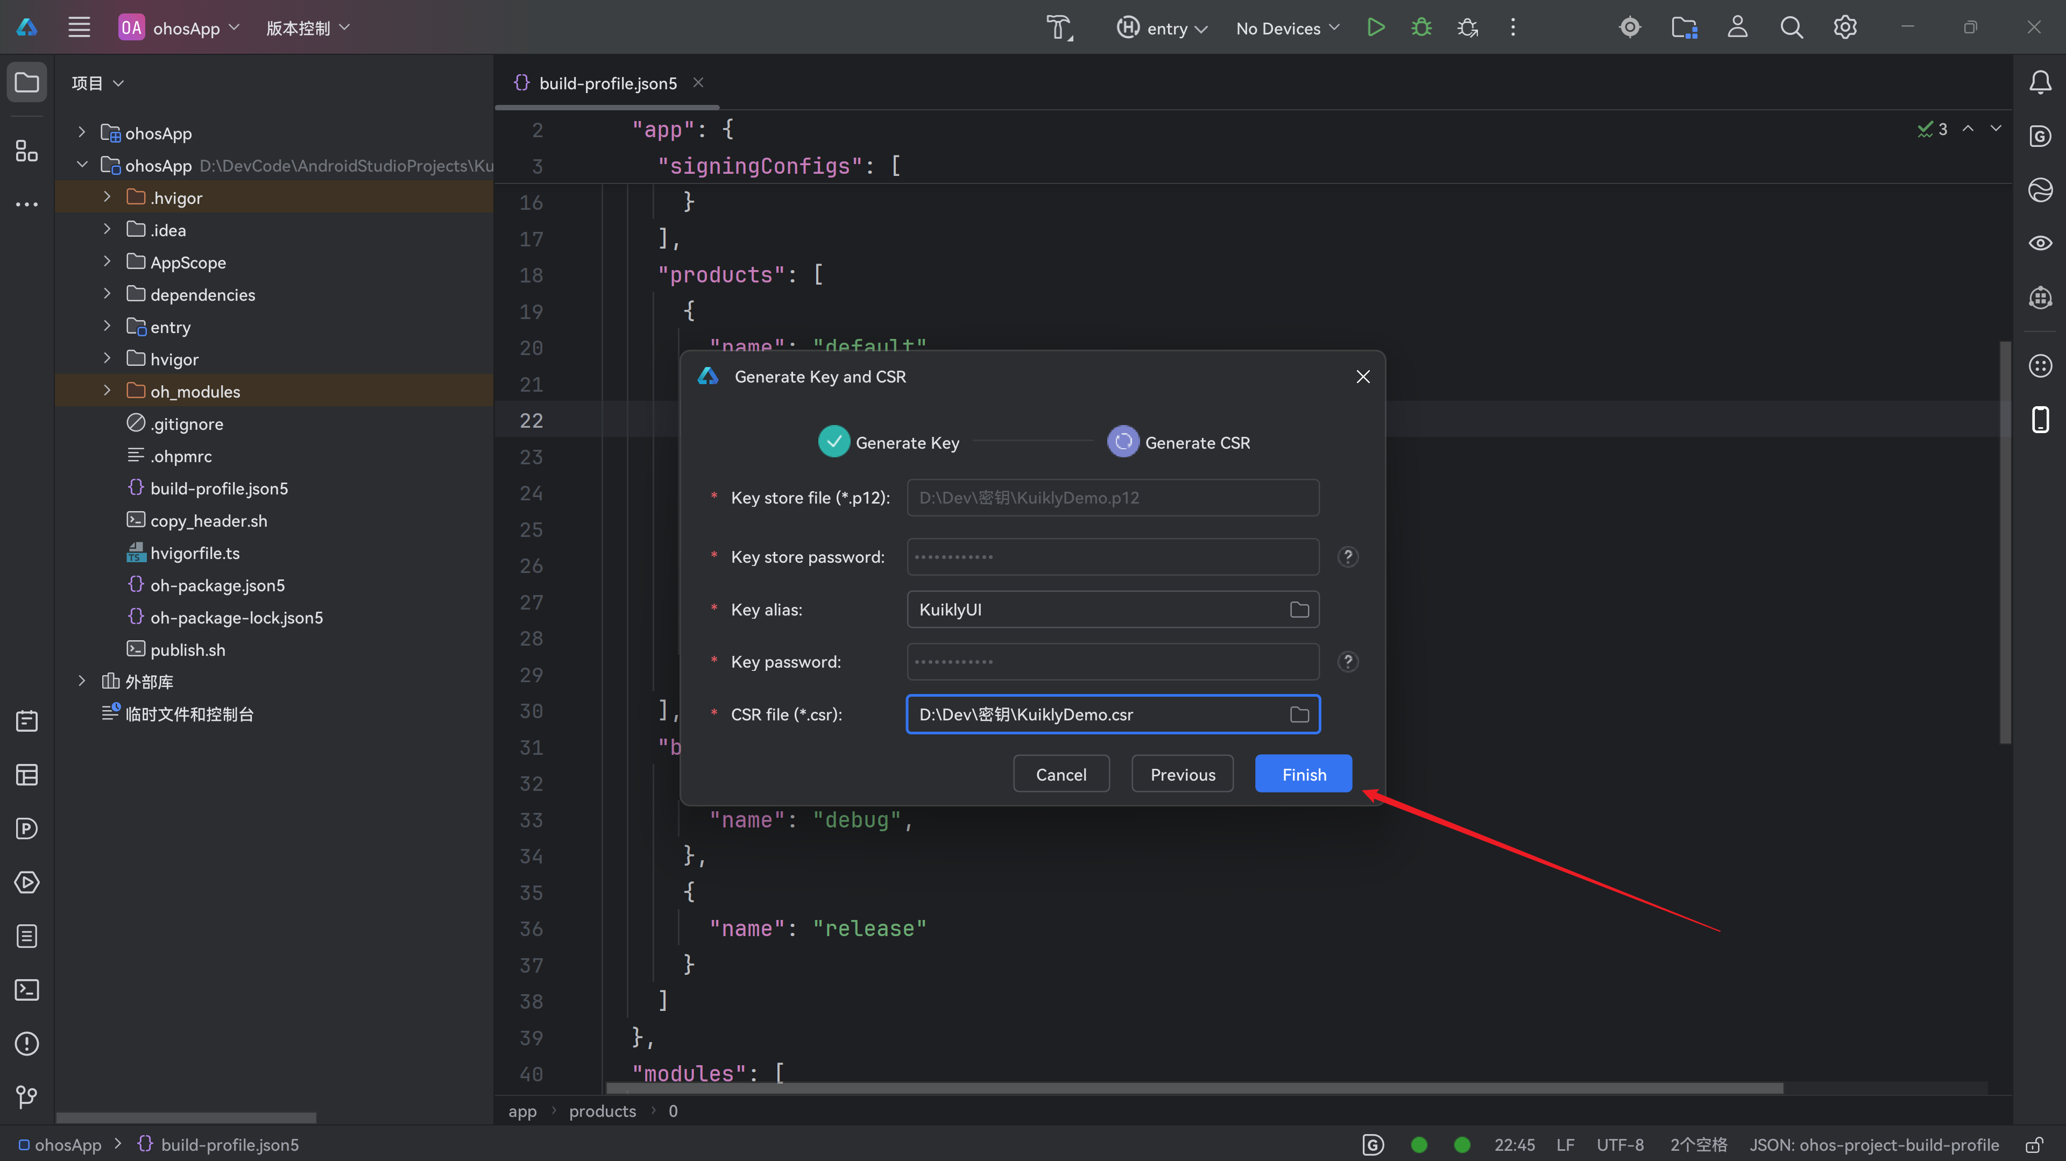
Task: Open the search magnifier icon
Action: 1791,28
